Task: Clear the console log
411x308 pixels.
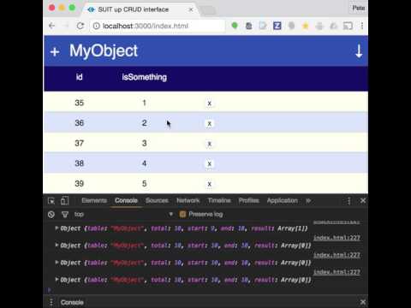Action: 51,214
